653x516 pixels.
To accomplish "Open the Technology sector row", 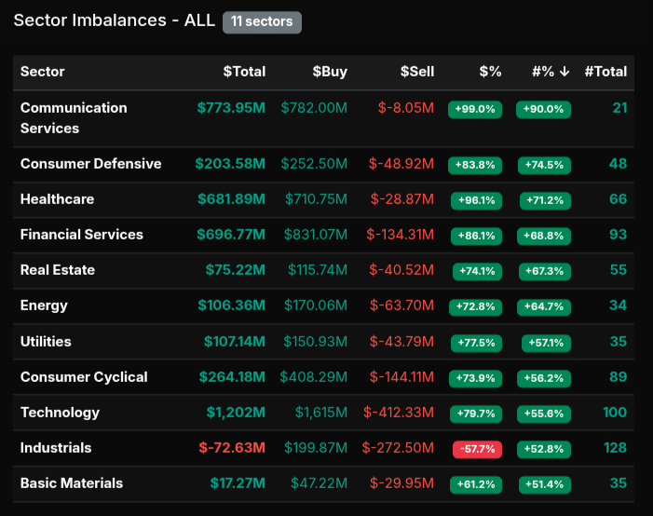I will [x=60, y=413].
